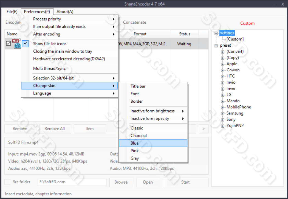Click the Src folder path field
The height and width of the screenshot is (199, 288).
pyautogui.click(x=72, y=182)
